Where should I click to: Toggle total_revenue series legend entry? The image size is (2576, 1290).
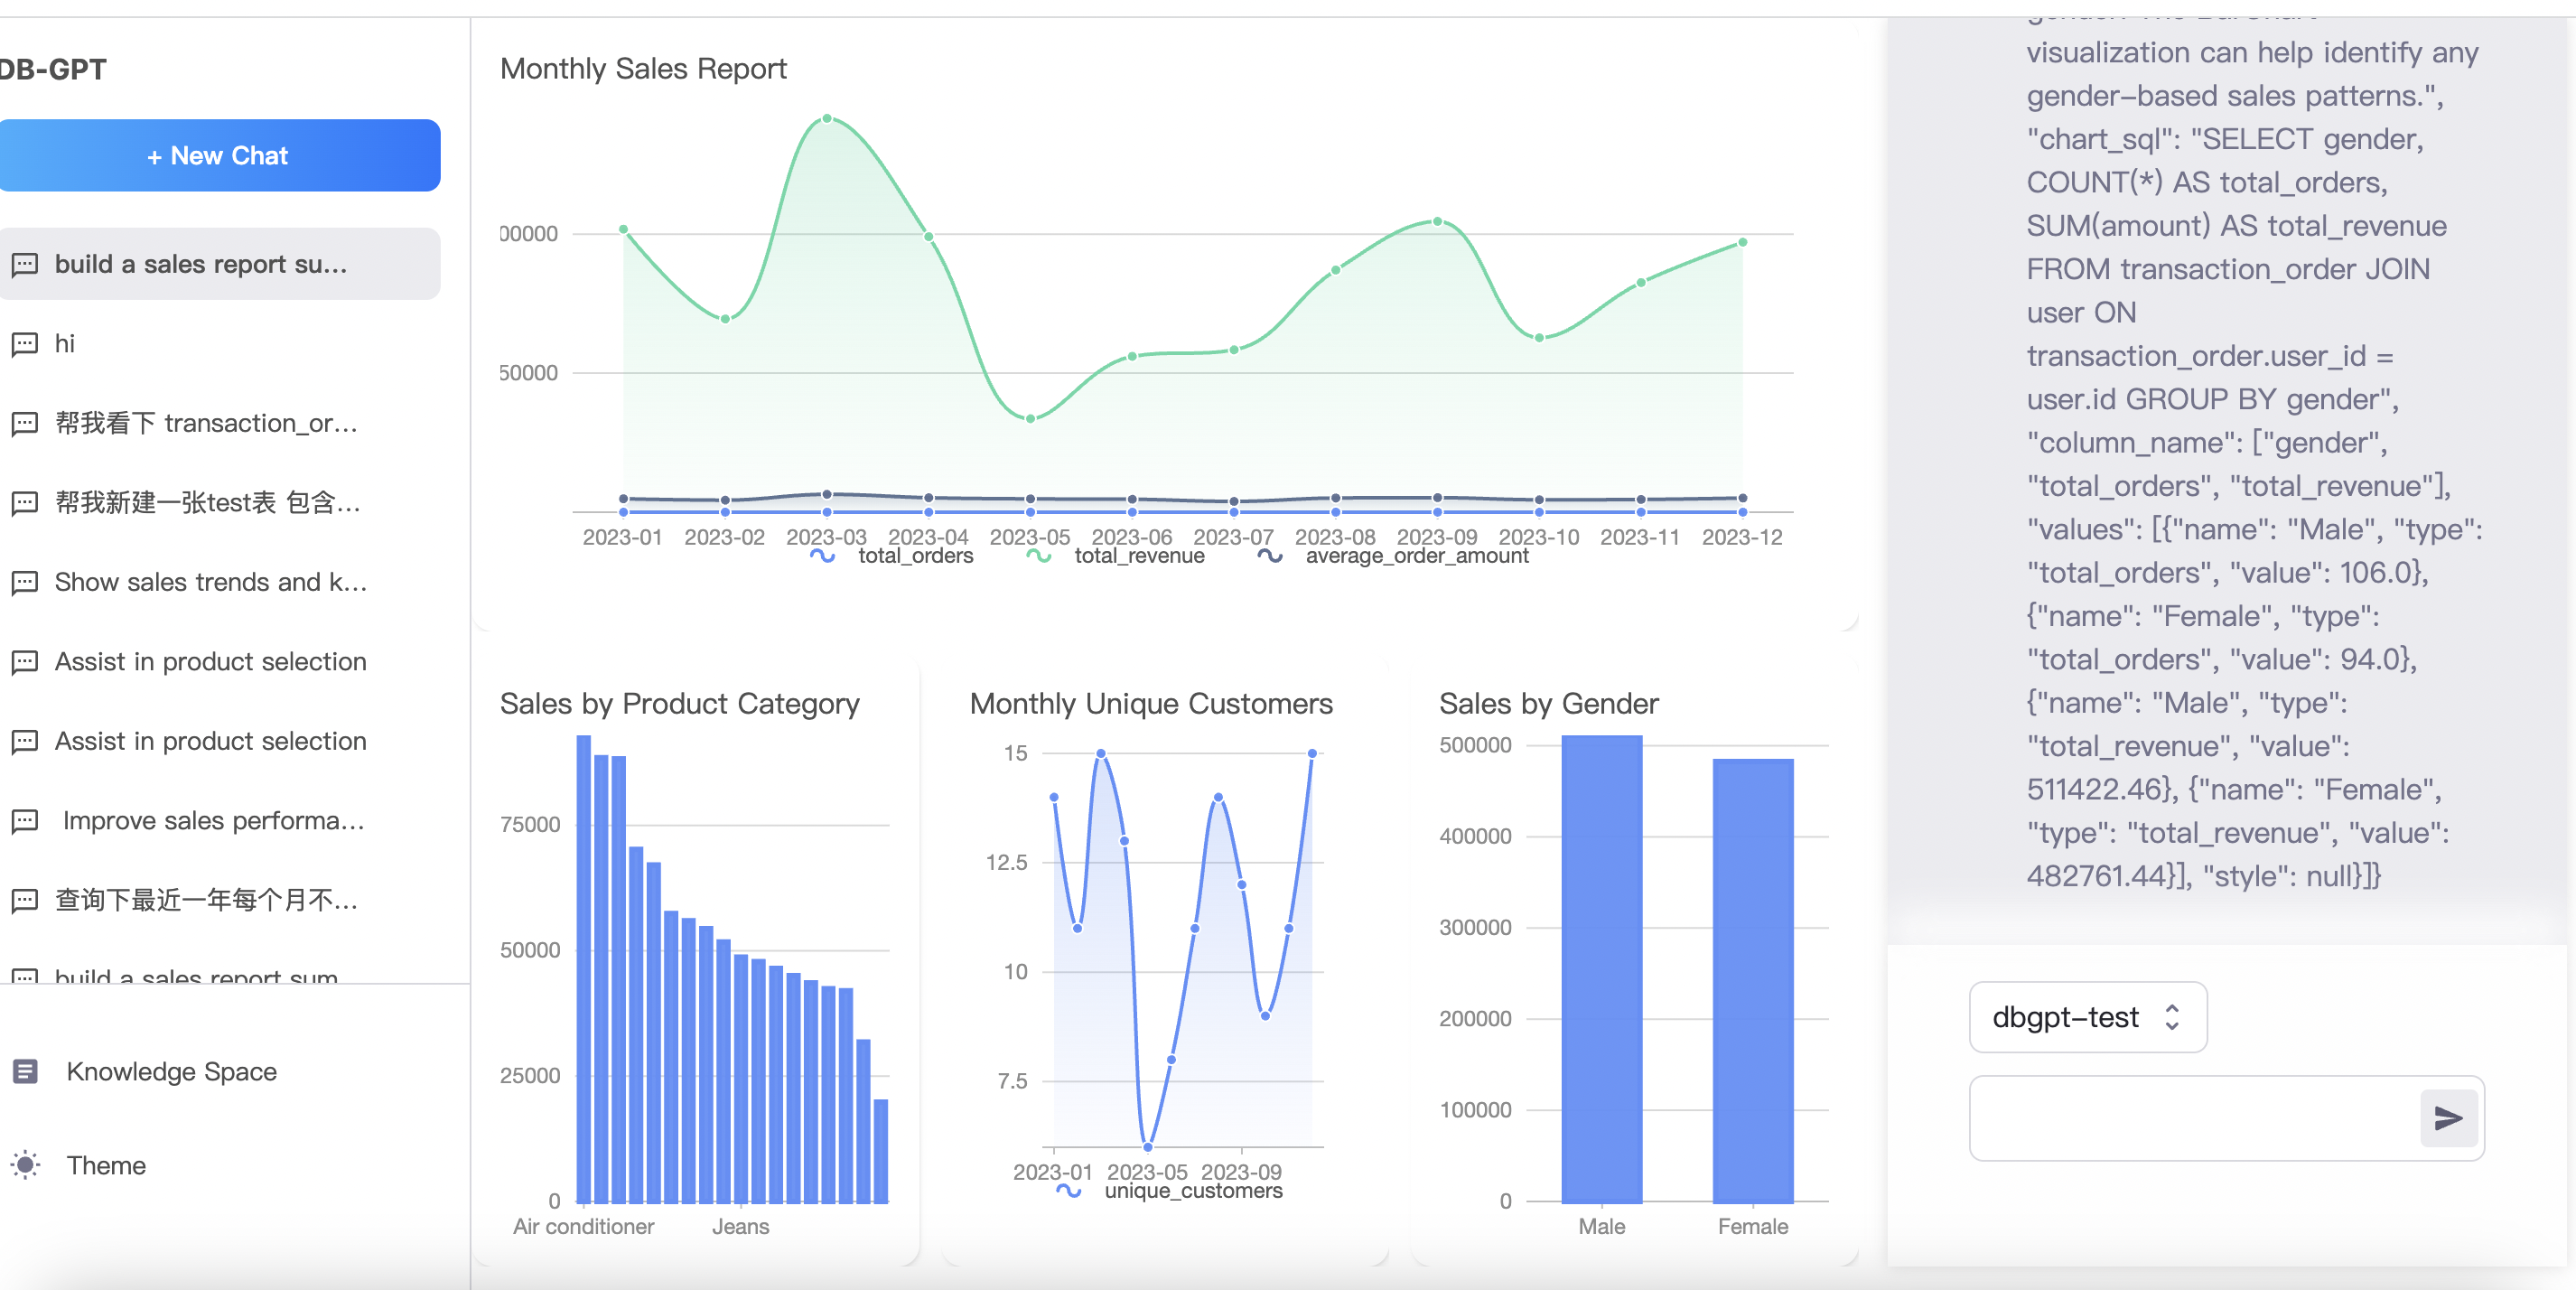click(x=1117, y=556)
